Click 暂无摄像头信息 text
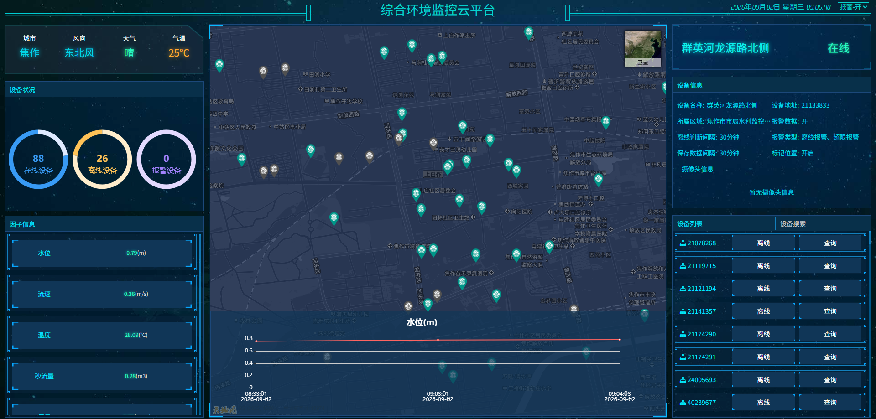Viewport: 876px width, 419px height. point(772,192)
